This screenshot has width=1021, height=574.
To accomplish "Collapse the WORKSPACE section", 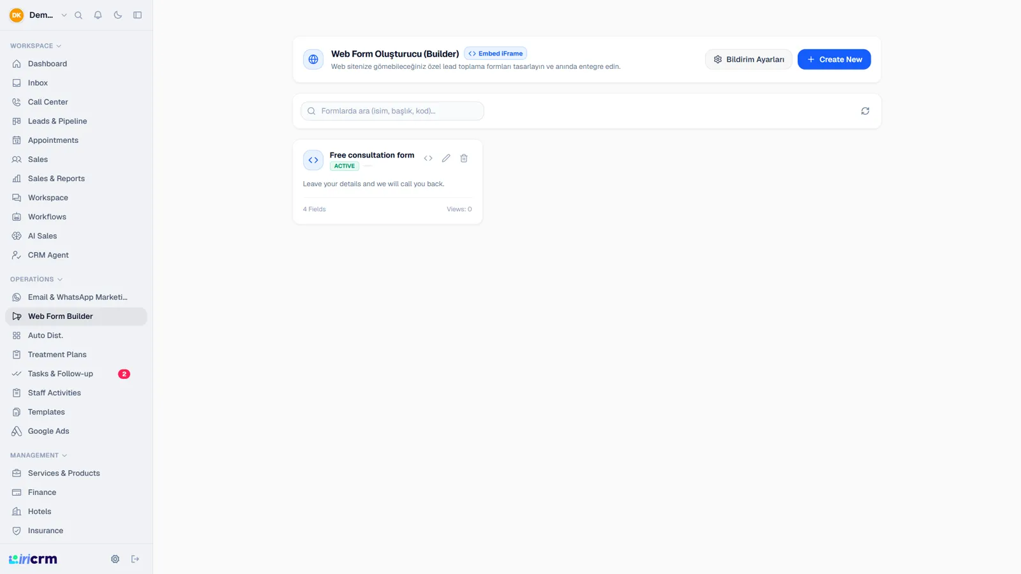I will (x=36, y=46).
